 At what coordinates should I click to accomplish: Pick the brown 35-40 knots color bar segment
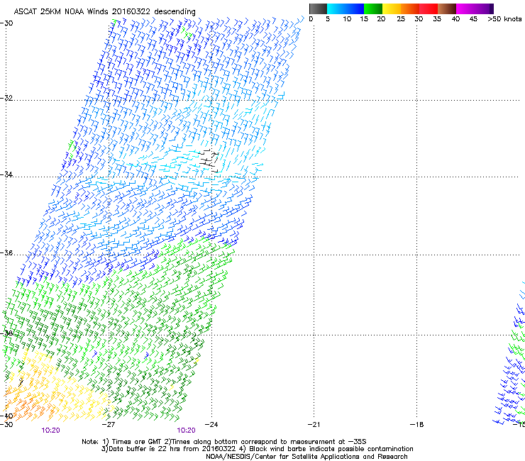447,9
